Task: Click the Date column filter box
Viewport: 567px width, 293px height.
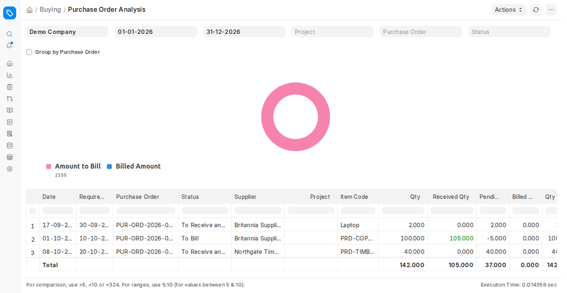Action: click(x=58, y=211)
